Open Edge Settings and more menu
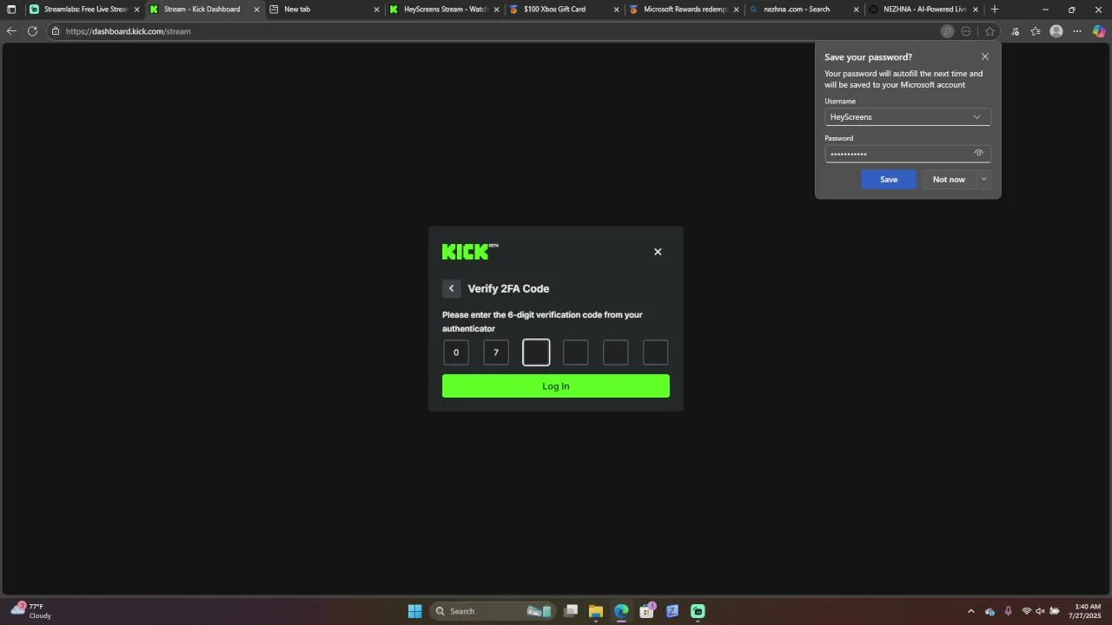 (x=1077, y=31)
